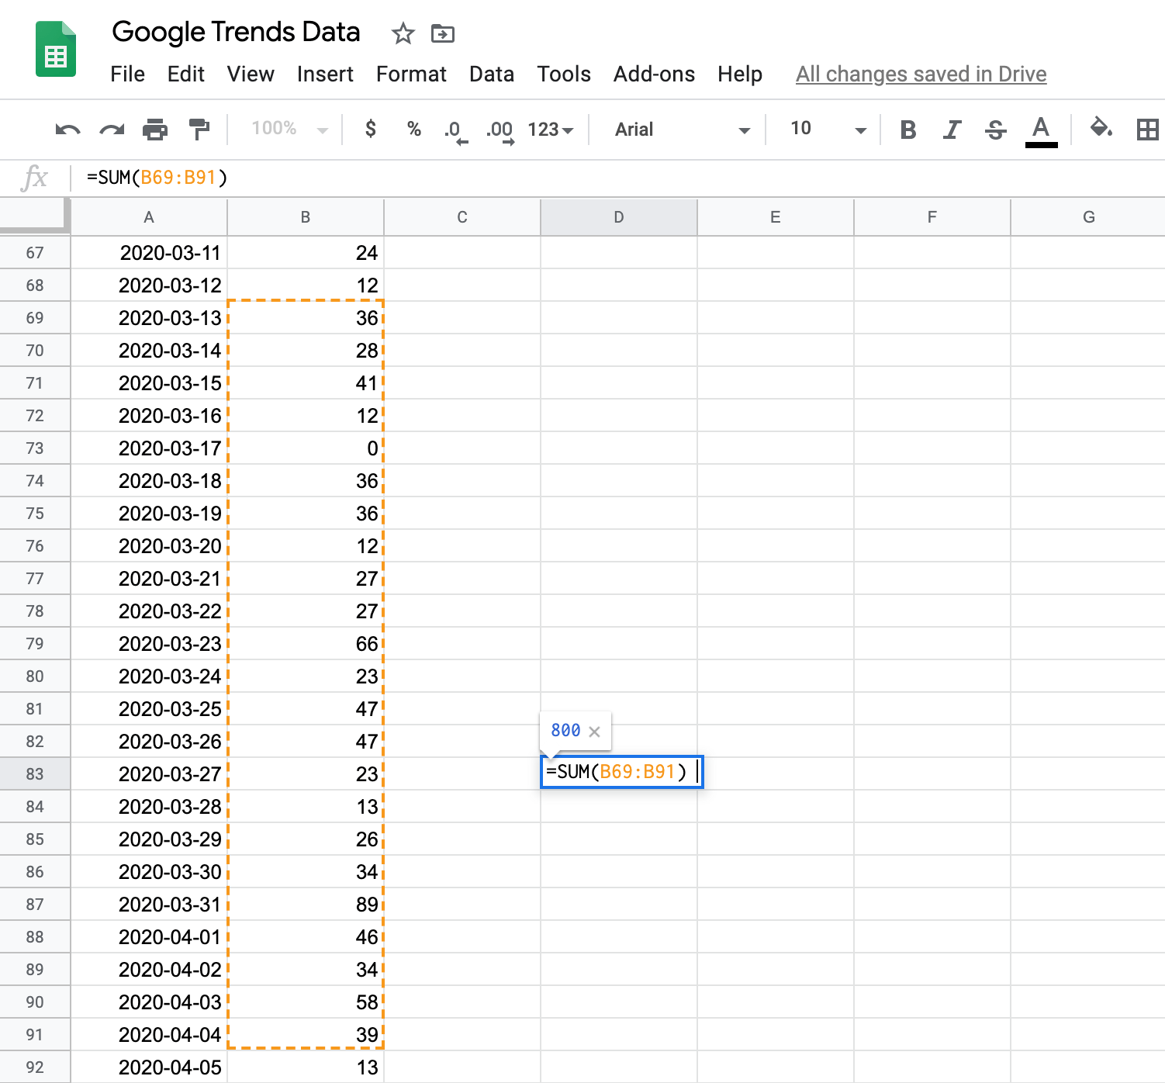Open the Print icon
Screen dimensions: 1165x1083
click(155, 130)
